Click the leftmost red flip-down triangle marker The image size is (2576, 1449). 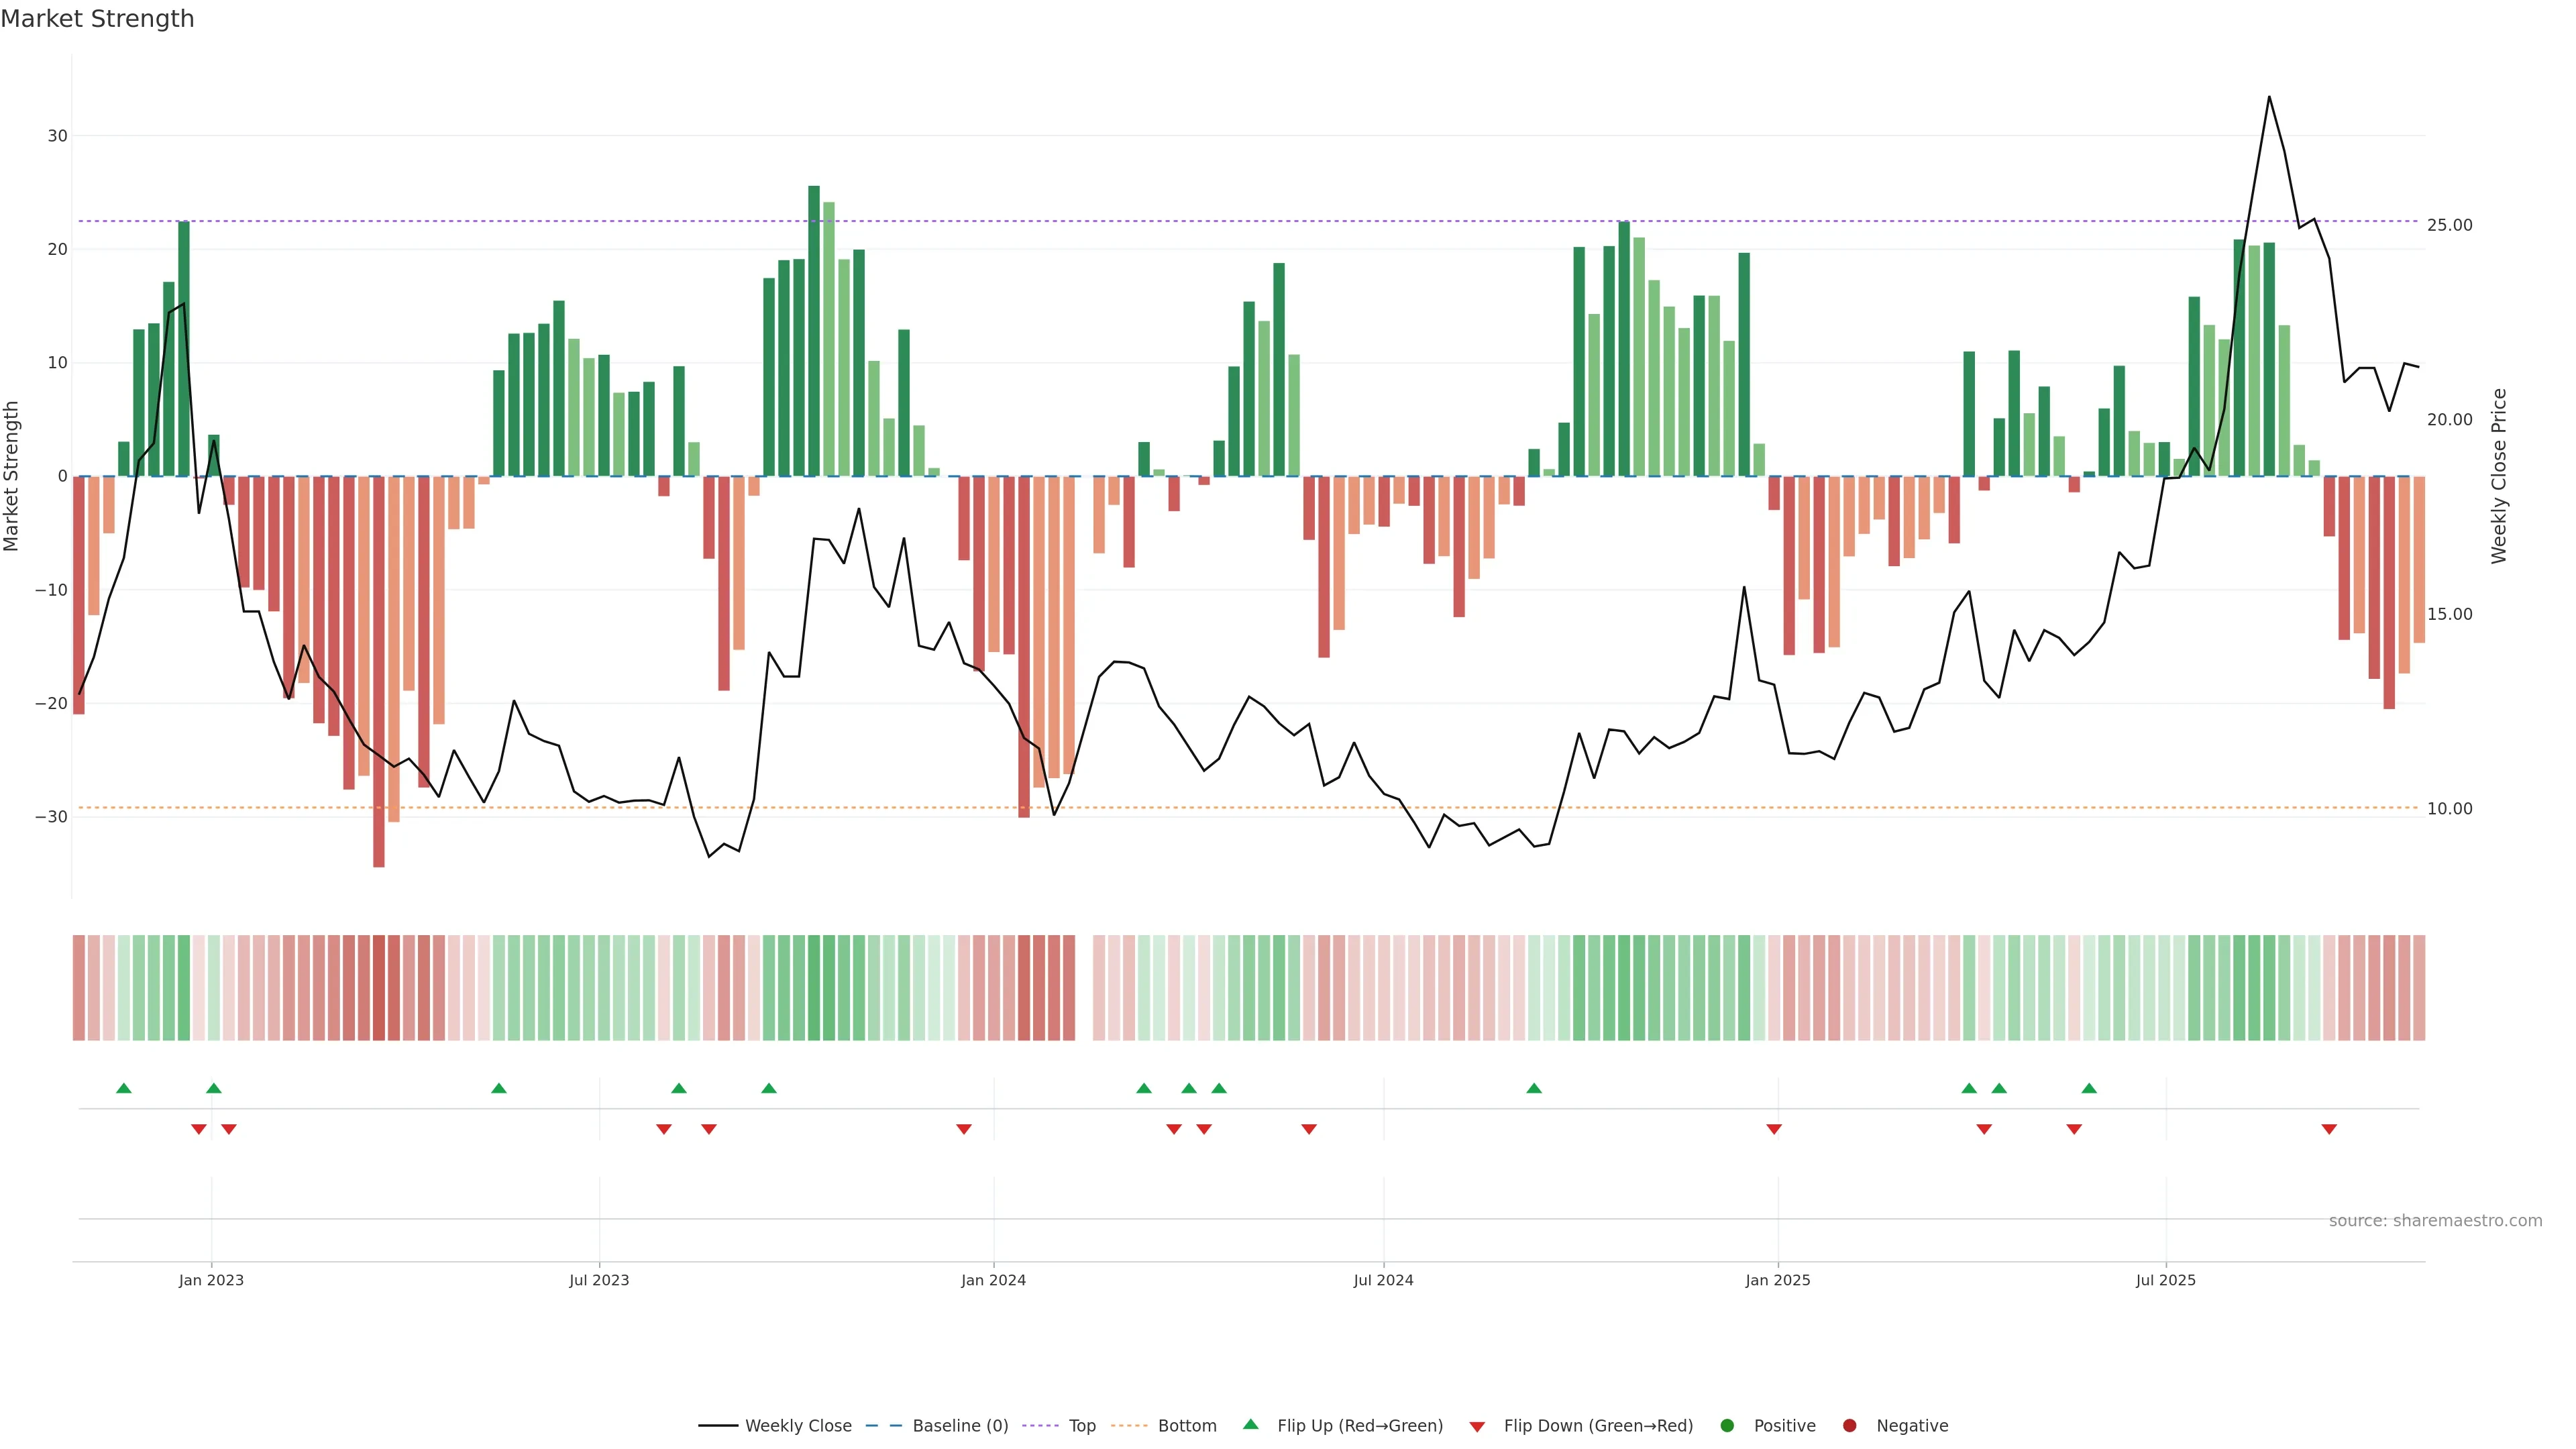(x=199, y=1129)
